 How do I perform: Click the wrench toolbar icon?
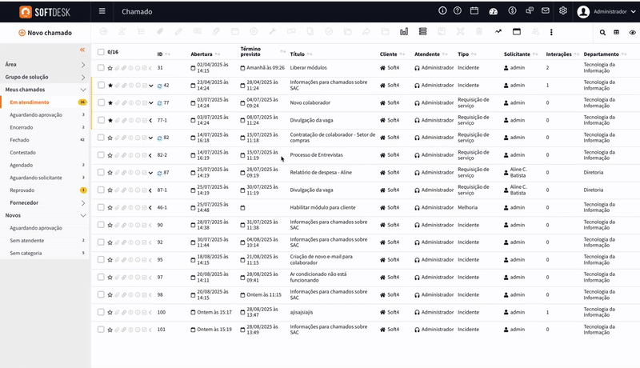click(x=272, y=32)
